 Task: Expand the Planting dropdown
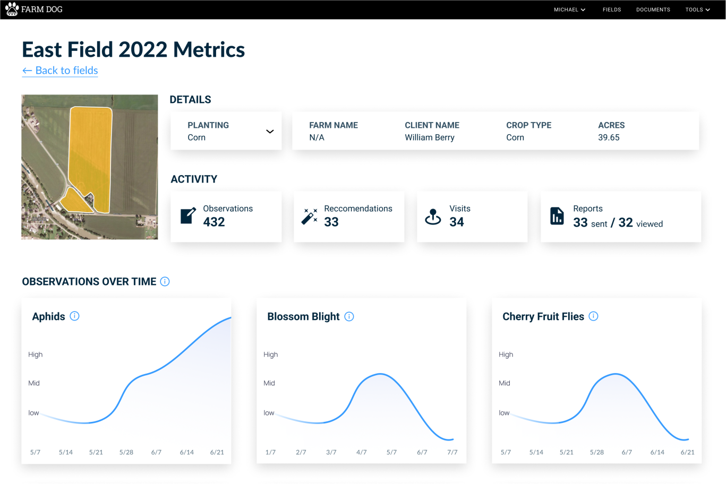270,131
